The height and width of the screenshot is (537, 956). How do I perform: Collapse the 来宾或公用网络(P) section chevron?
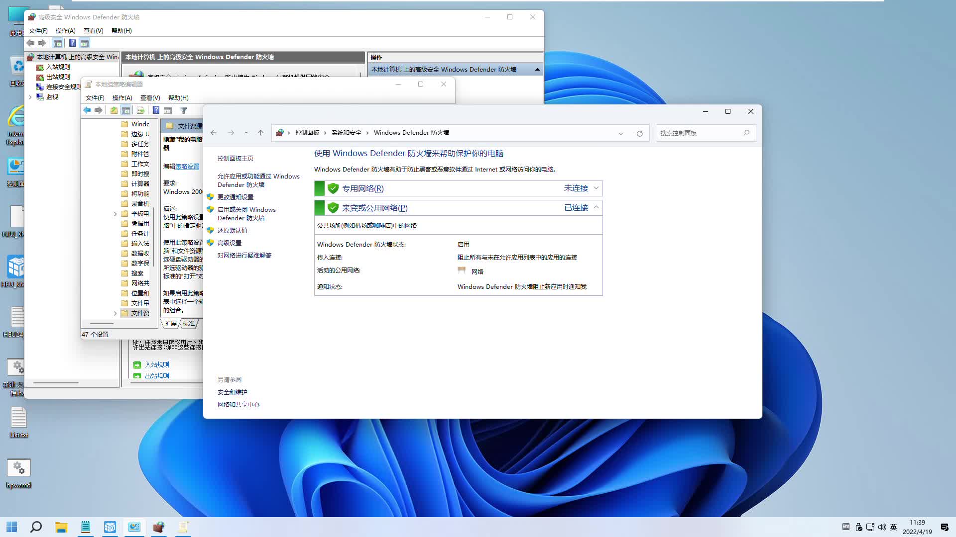[596, 208]
